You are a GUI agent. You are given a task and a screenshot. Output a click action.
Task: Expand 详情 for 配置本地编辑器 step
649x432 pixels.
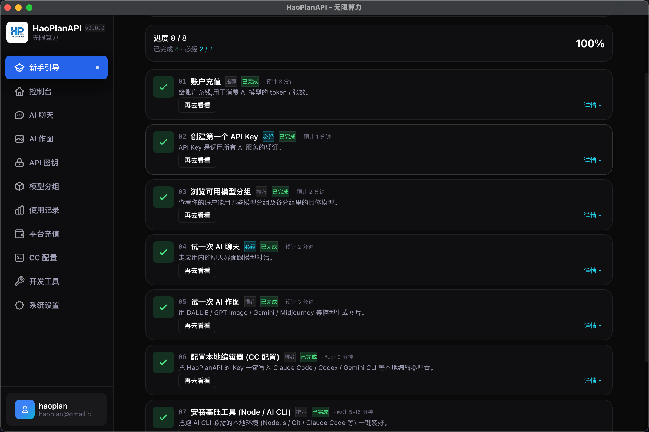592,381
